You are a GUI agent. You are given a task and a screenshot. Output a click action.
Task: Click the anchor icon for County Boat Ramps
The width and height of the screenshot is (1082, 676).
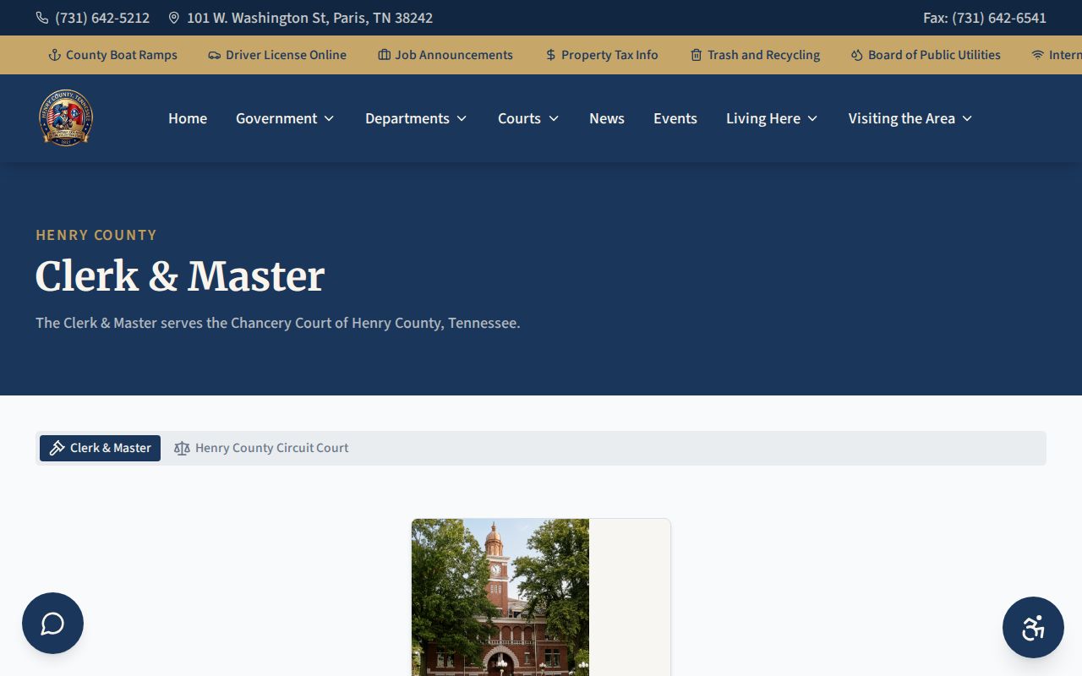55,55
